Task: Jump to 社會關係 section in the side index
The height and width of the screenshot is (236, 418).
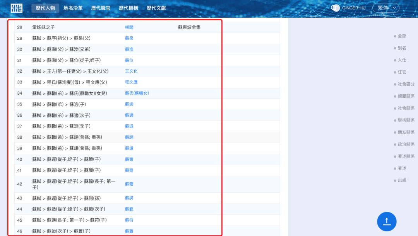Action: pos(406,108)
